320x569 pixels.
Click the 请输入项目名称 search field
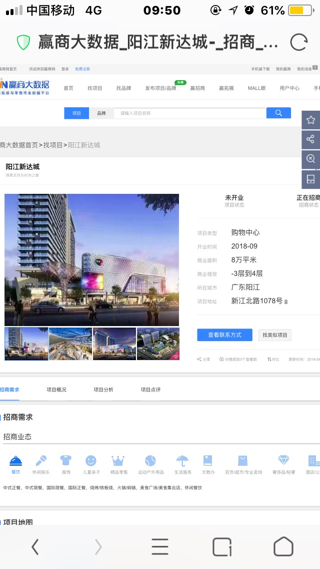[190, 113]
